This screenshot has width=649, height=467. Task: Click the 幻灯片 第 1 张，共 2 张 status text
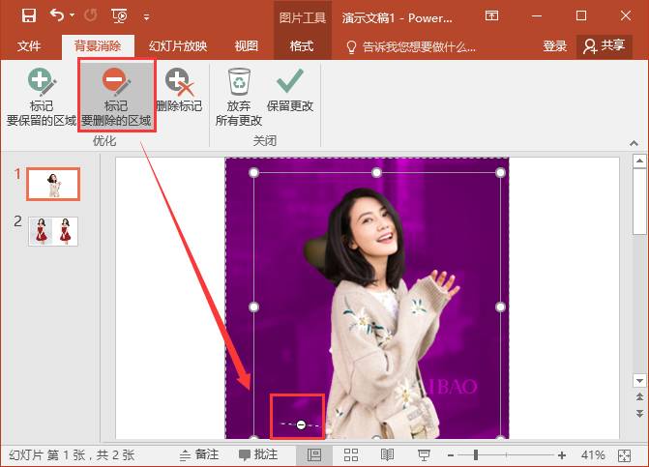[x=72, y=455]
